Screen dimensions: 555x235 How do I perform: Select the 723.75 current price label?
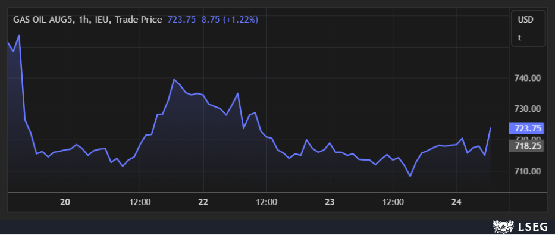click(x=531, y=128)
